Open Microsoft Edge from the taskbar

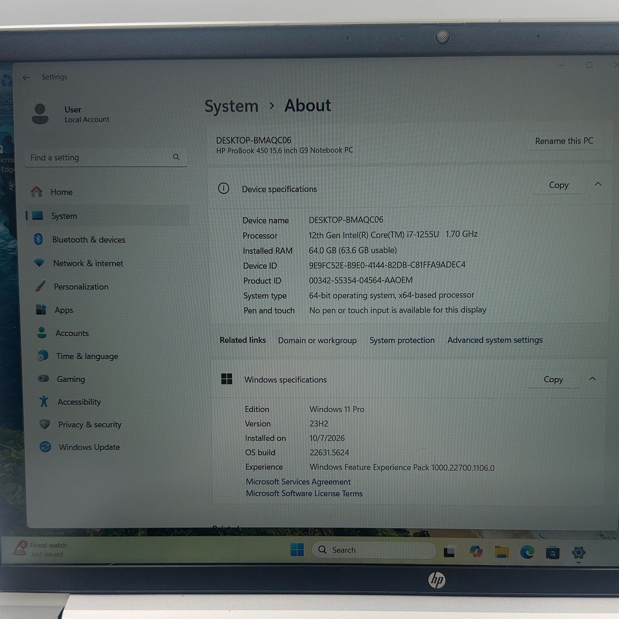pos(527,552)
